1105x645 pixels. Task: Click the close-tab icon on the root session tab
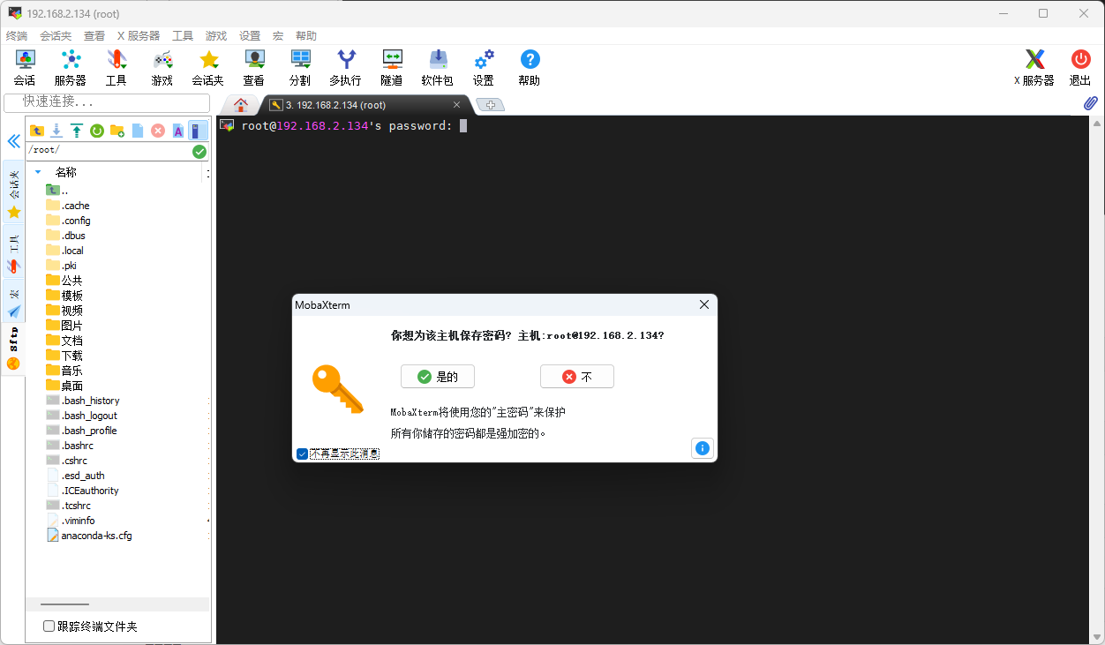pos(455,105)
